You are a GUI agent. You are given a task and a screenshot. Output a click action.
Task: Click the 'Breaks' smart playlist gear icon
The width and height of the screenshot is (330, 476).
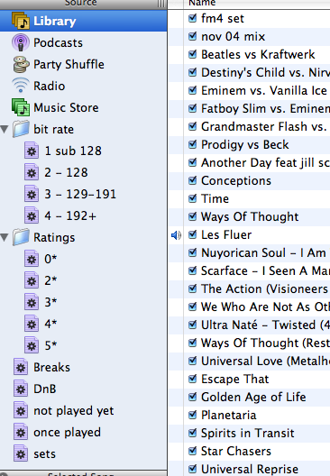[21, 367]
